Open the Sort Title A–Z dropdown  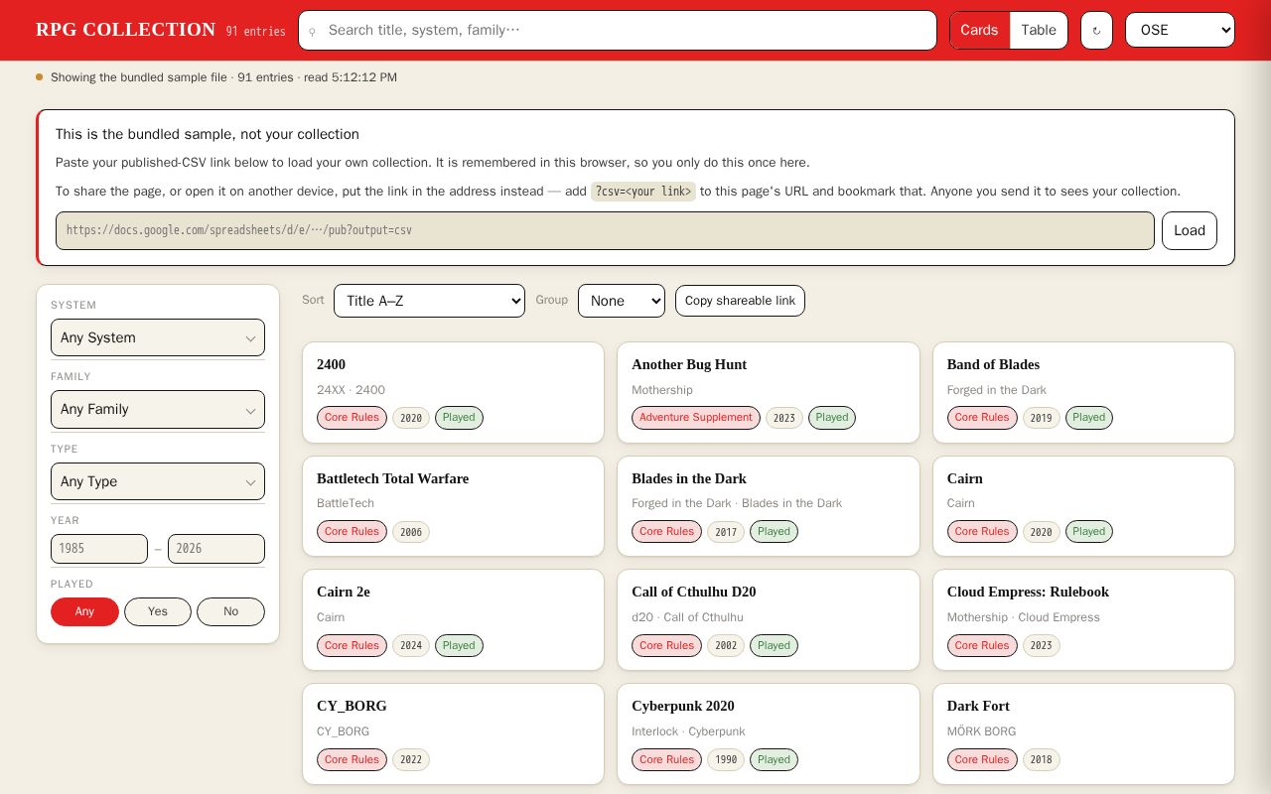pos(429,301)
